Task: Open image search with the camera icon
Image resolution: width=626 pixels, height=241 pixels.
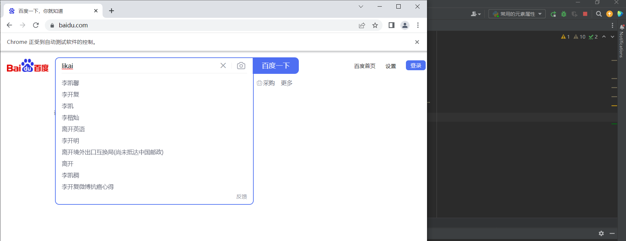Action: 241,66
